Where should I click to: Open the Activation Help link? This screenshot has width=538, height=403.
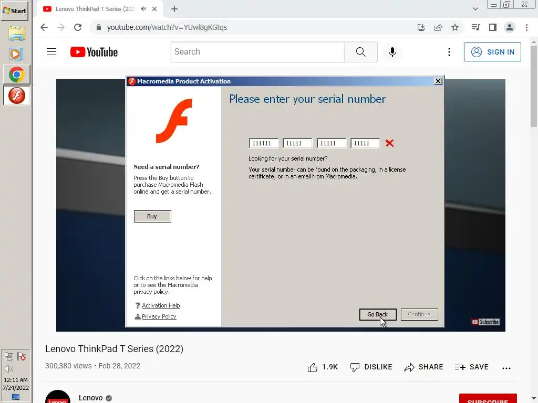[x=161, y=305]
